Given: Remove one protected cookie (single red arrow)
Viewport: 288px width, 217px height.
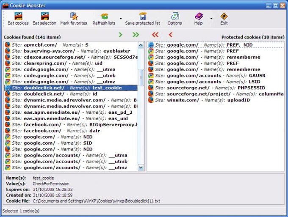Looking at the screenshot, I should pyautogui.click(x=171, y=35).
